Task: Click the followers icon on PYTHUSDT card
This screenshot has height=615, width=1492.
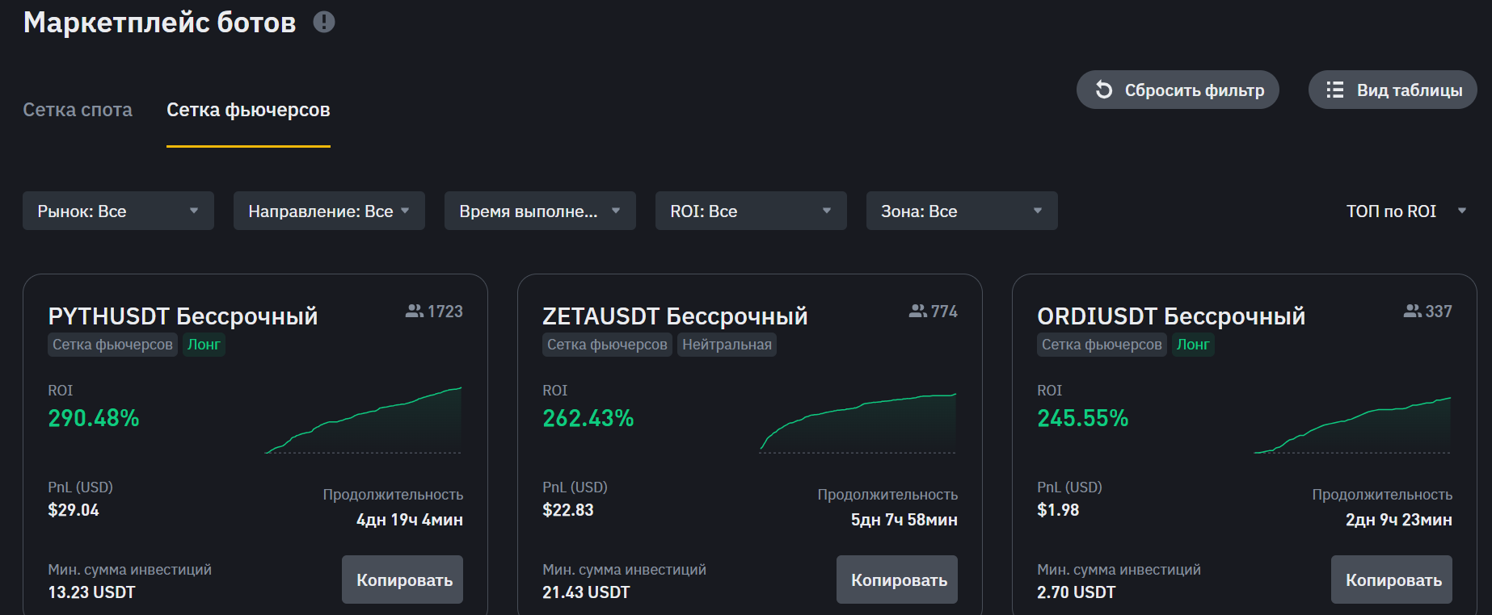Action: tap(415, 311)
